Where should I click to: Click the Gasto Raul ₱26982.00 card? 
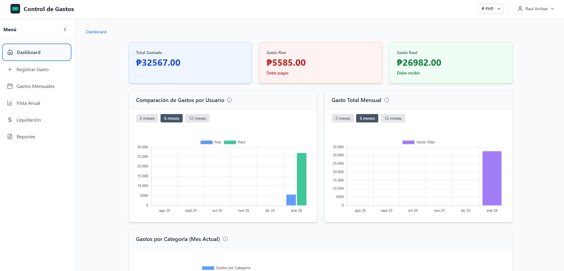coord(451,63)
